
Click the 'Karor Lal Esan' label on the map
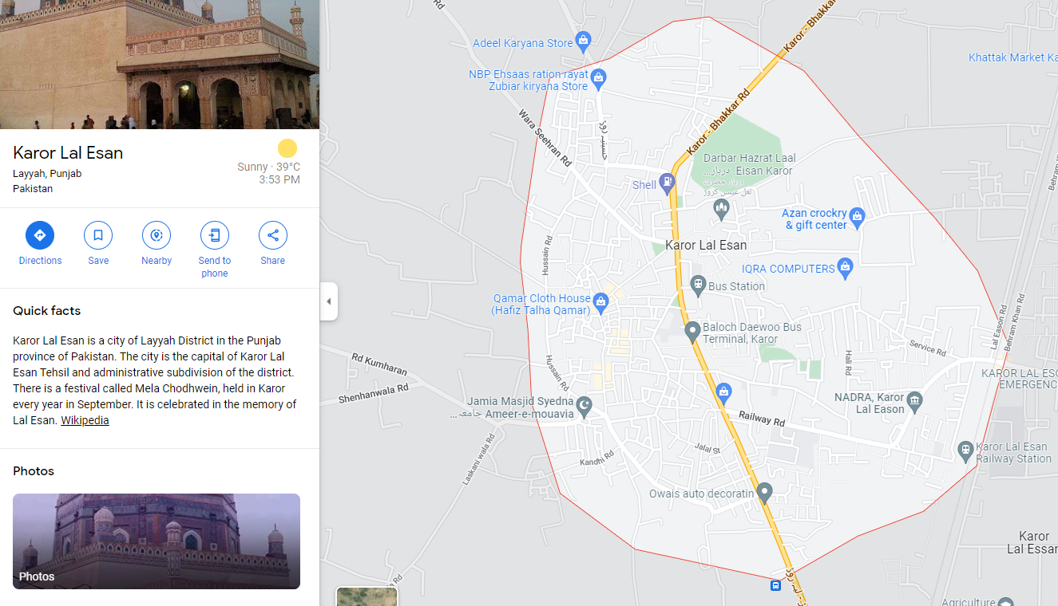pyautogui.click(x=706, y=245)
